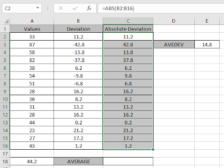Click the 0.2 cell in column C

point(128,123)
